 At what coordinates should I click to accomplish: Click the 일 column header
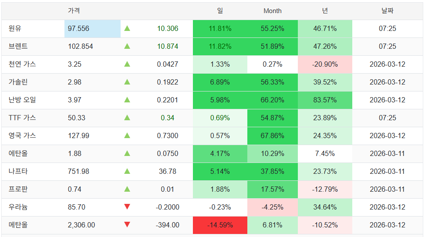coord(220,10)
